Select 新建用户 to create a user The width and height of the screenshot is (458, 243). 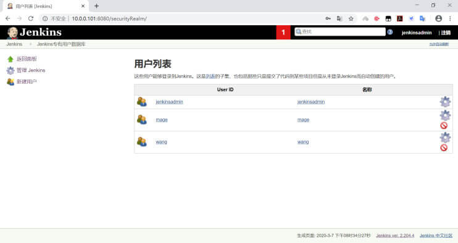coord(27,81)
